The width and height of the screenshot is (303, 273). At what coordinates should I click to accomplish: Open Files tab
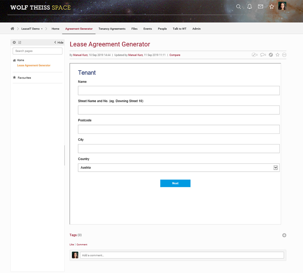(135, 29)
